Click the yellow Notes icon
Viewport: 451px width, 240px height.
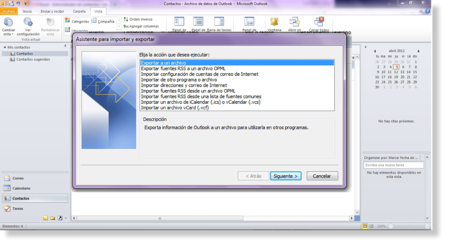click(x=45, y=218)
